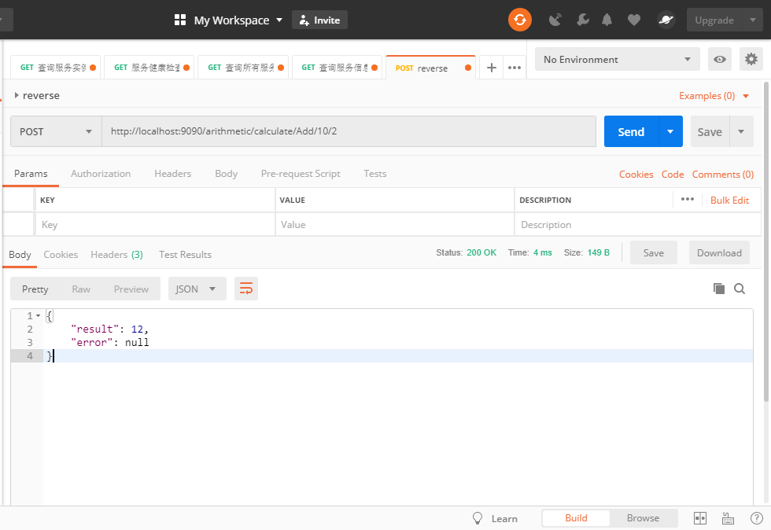The image size is (771, 530).
Task: Open response Headers (3) tab
Action: [116, 255]
